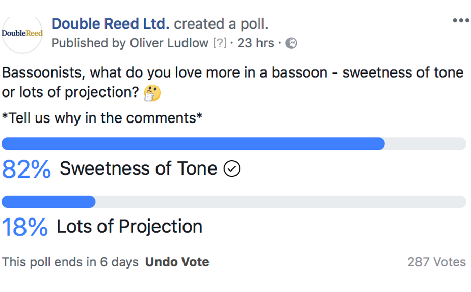Click the 'created a poll' header text

tap(221, 24)
